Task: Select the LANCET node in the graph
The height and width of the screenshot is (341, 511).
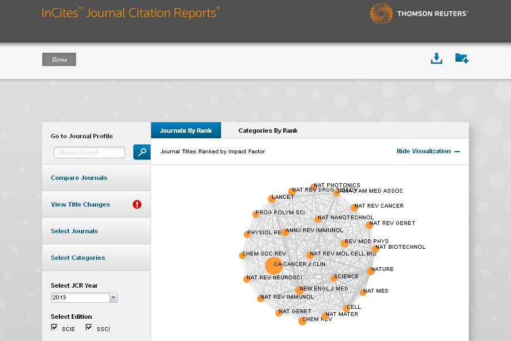Action: coord(272,198)
